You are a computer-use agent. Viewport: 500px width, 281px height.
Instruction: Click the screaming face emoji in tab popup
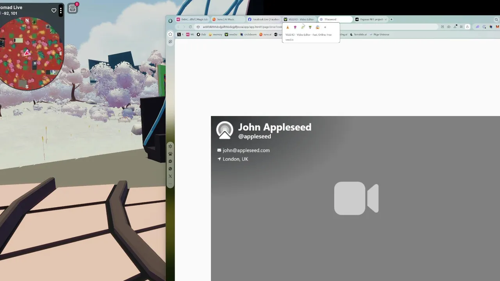coord(318,27)
